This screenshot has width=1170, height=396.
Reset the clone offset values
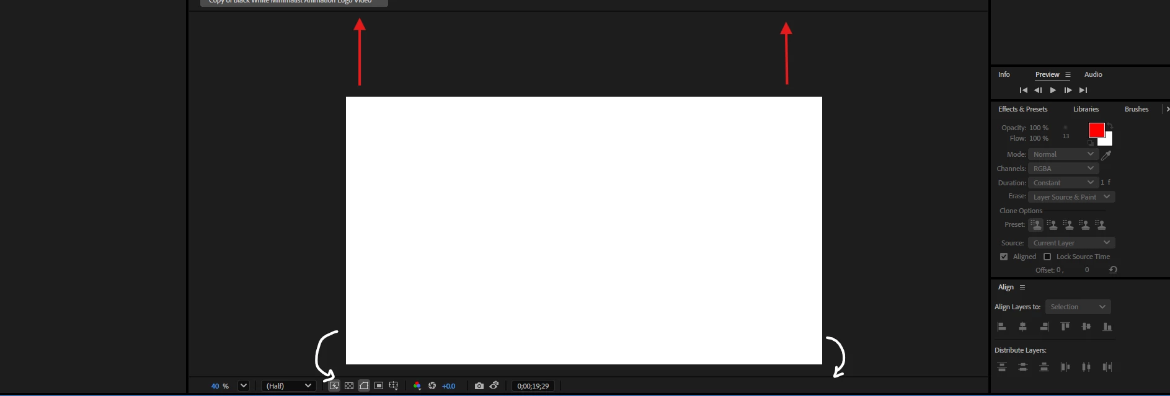click(x=1113, y=270)
